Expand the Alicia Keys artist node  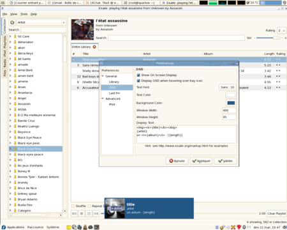(x=10, y=53)
